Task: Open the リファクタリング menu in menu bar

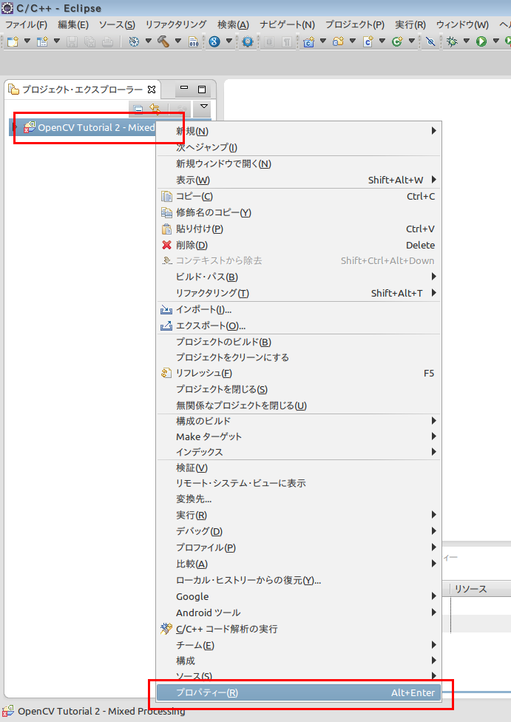Action: pos(176,24)
